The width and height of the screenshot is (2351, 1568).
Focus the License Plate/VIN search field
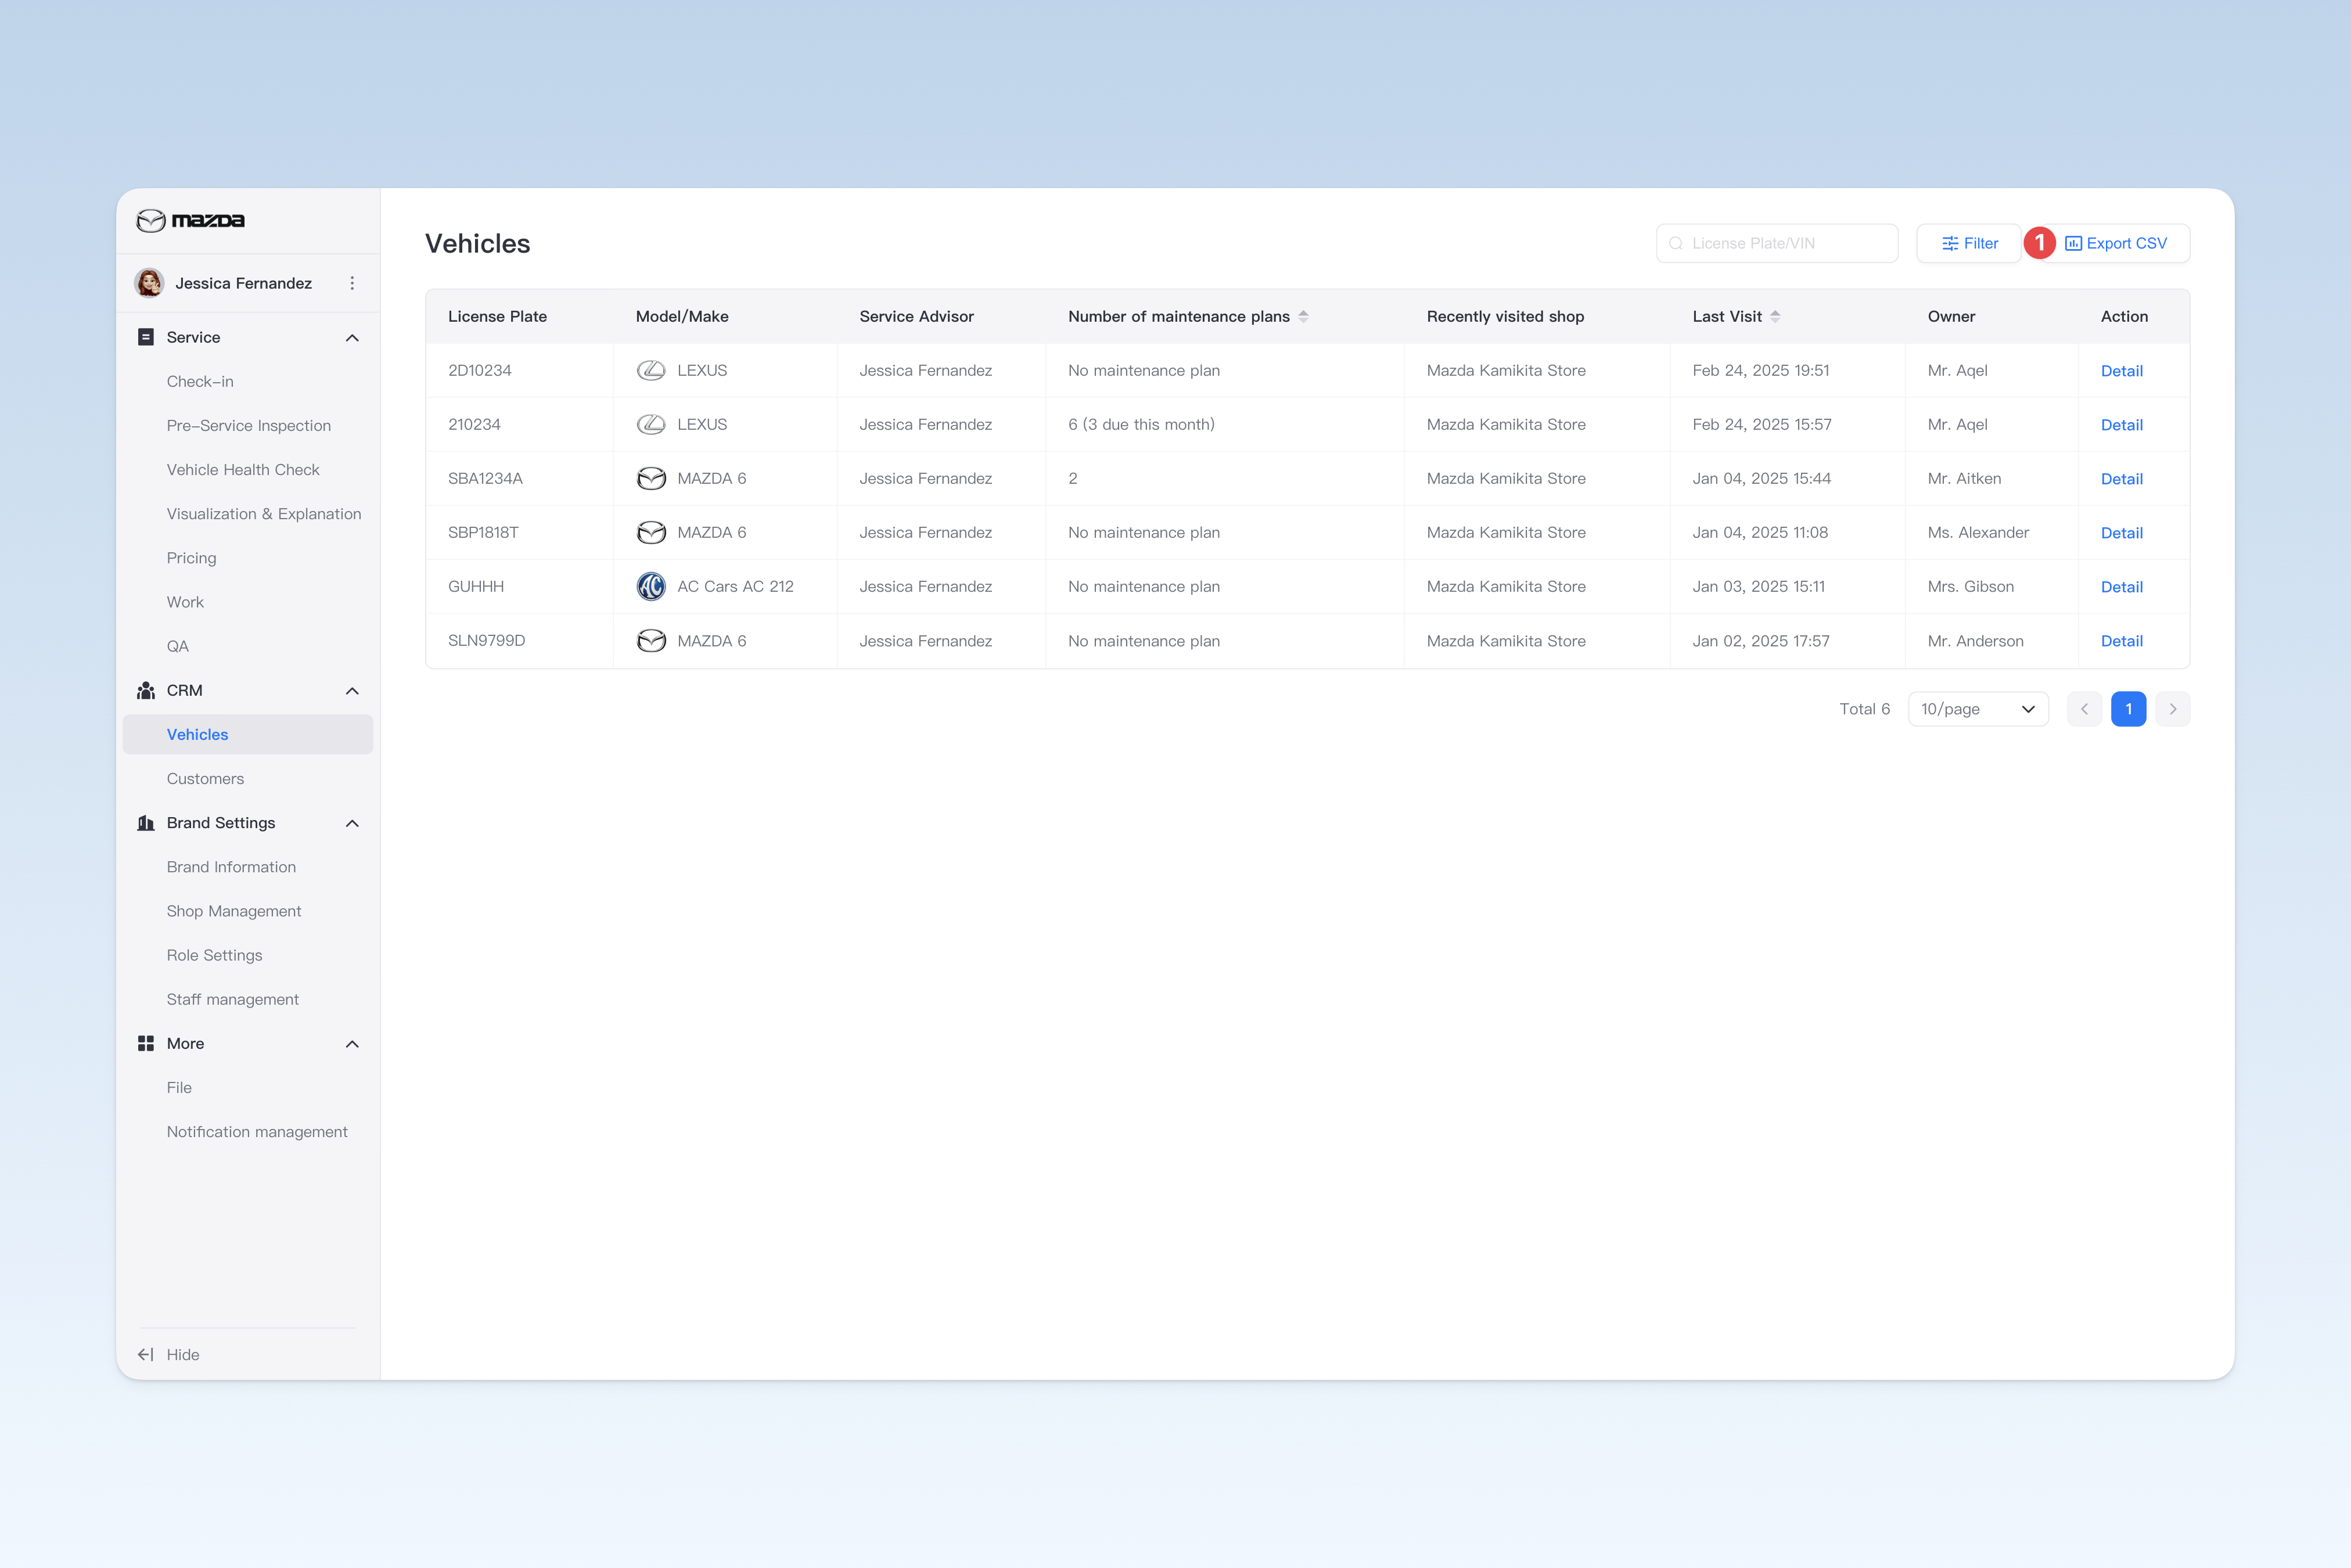pos(1777,243)
